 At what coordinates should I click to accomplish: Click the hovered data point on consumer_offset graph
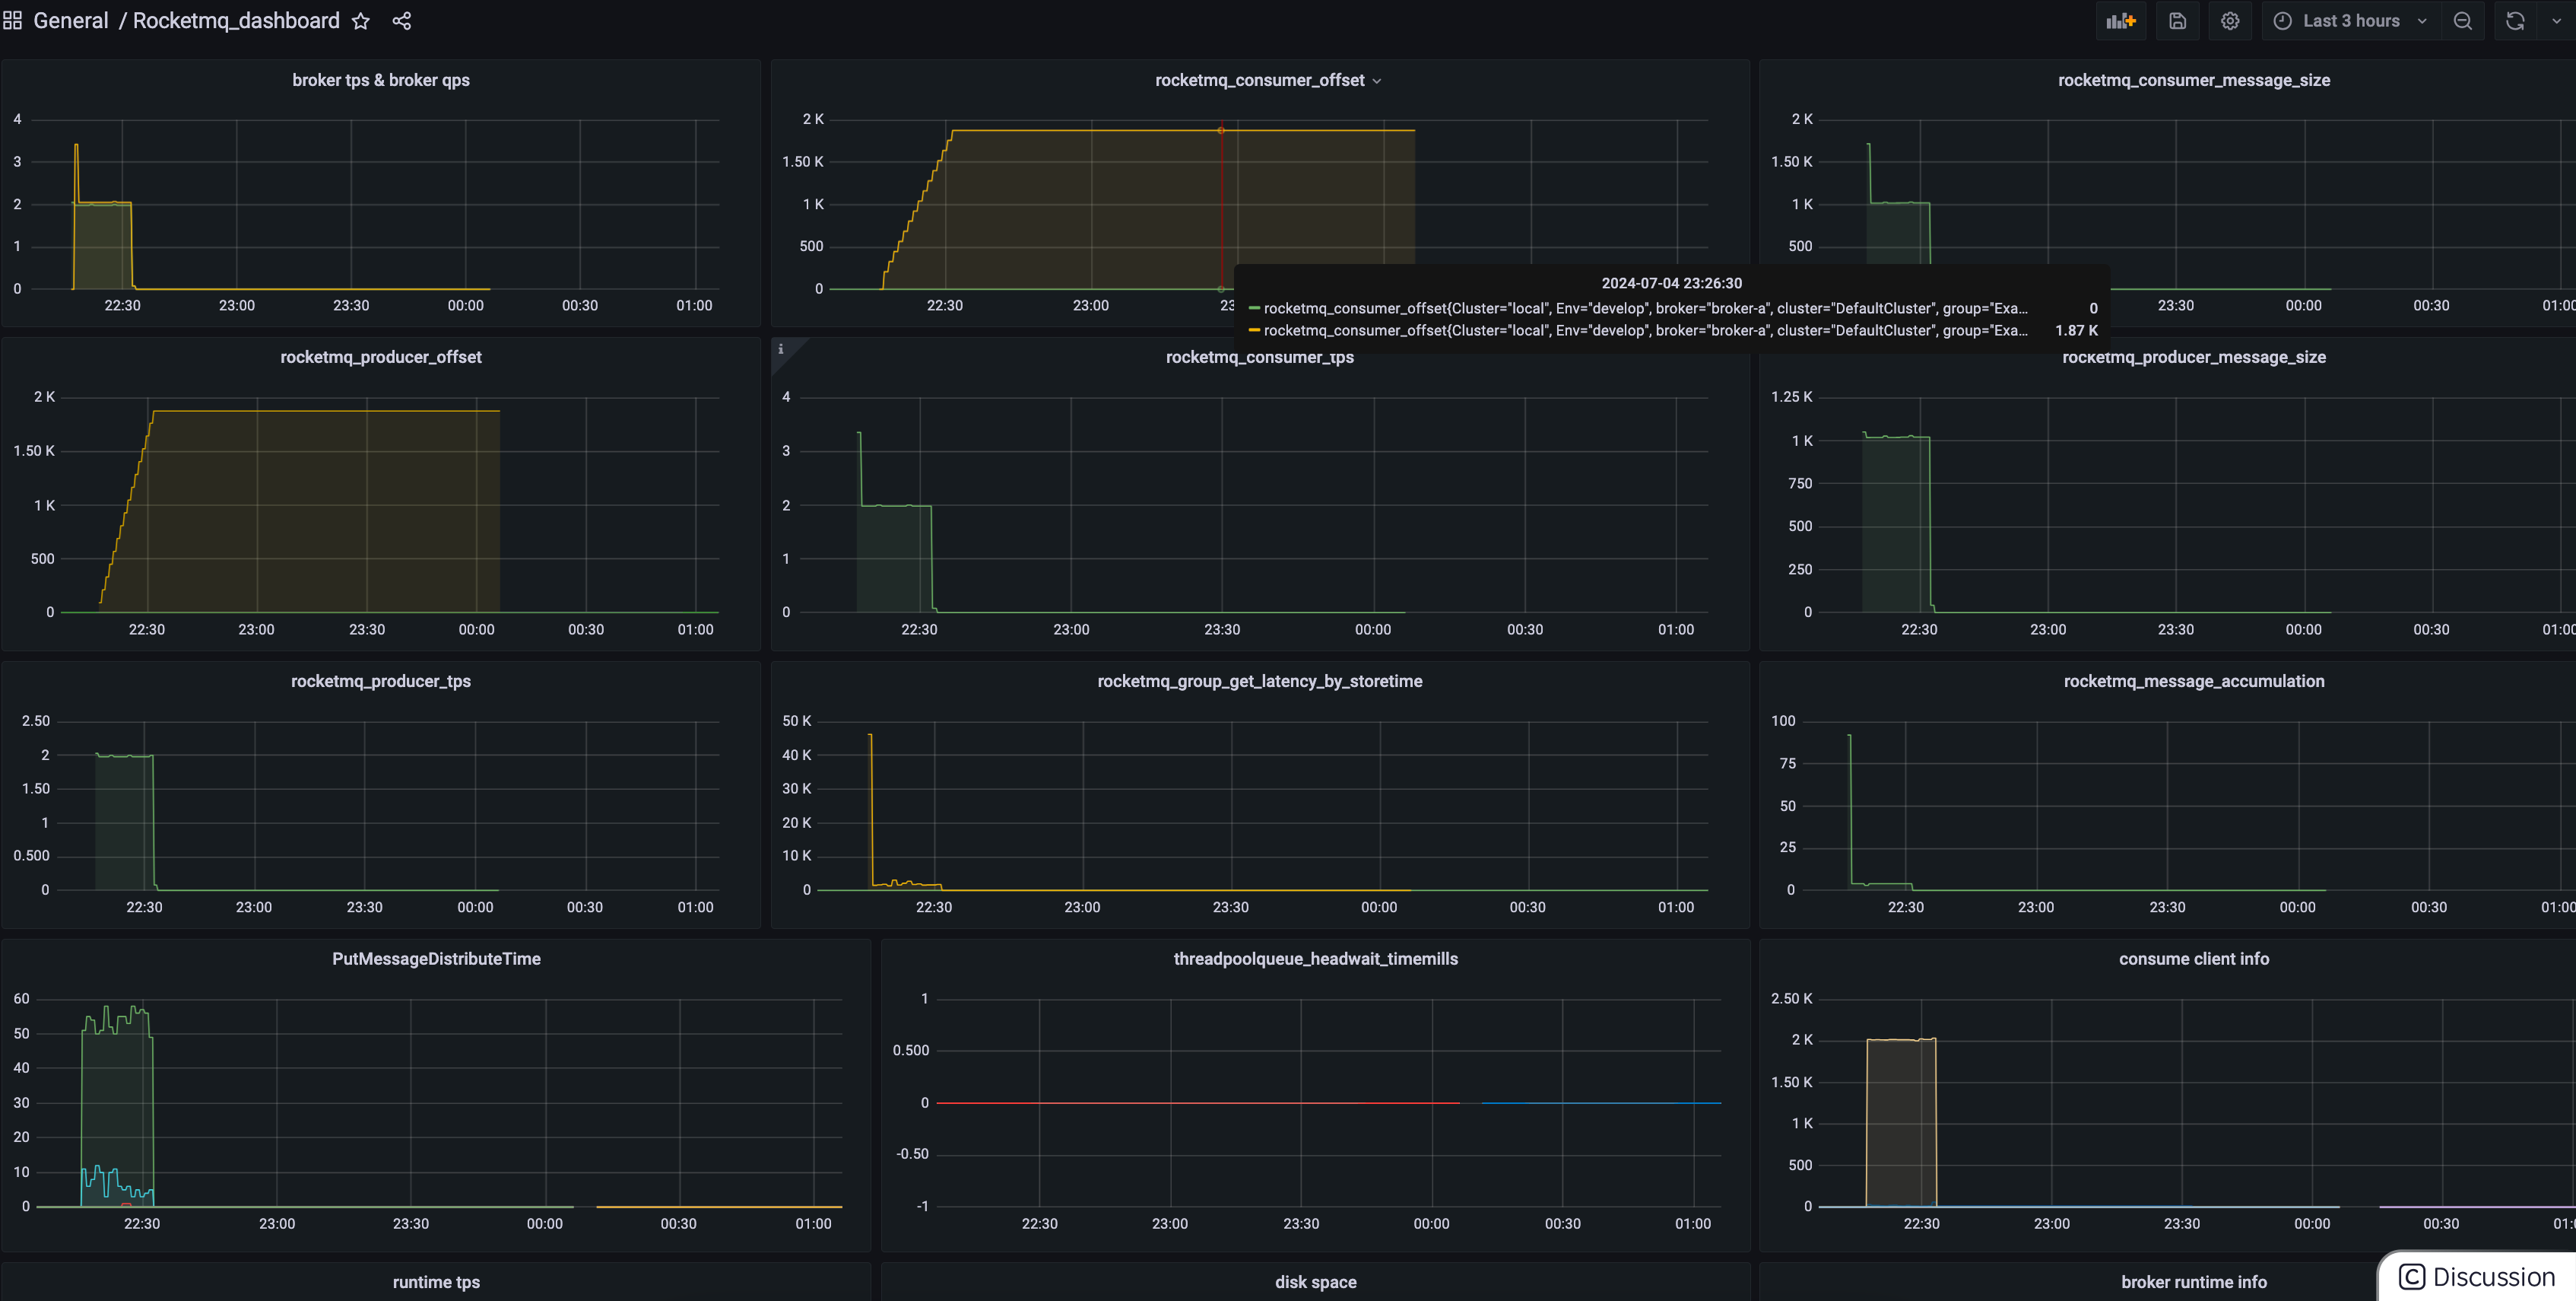[x=1221, y=130]
